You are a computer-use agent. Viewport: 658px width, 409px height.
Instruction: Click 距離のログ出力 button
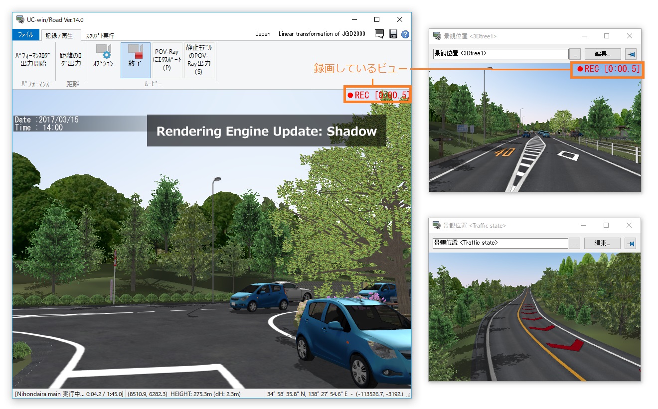[x=70, y=59]
